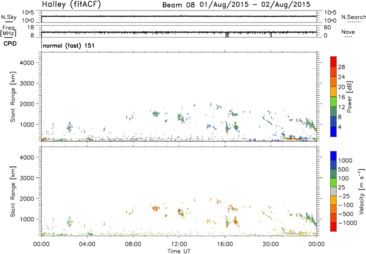Click the 'N.Search' legend label
This screenshot has width=366, height=254.
click(353, 17)
